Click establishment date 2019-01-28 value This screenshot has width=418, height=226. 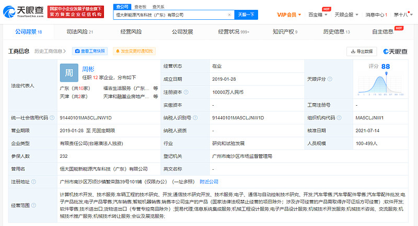224,79
